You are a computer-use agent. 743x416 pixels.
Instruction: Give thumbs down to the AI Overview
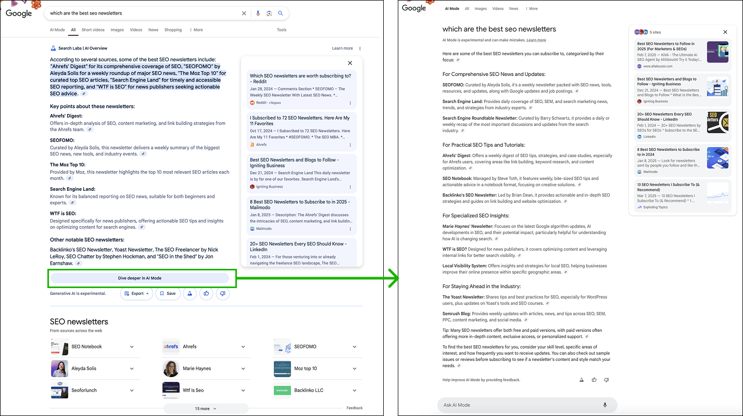pyautogui.click(x=223, y=293)
